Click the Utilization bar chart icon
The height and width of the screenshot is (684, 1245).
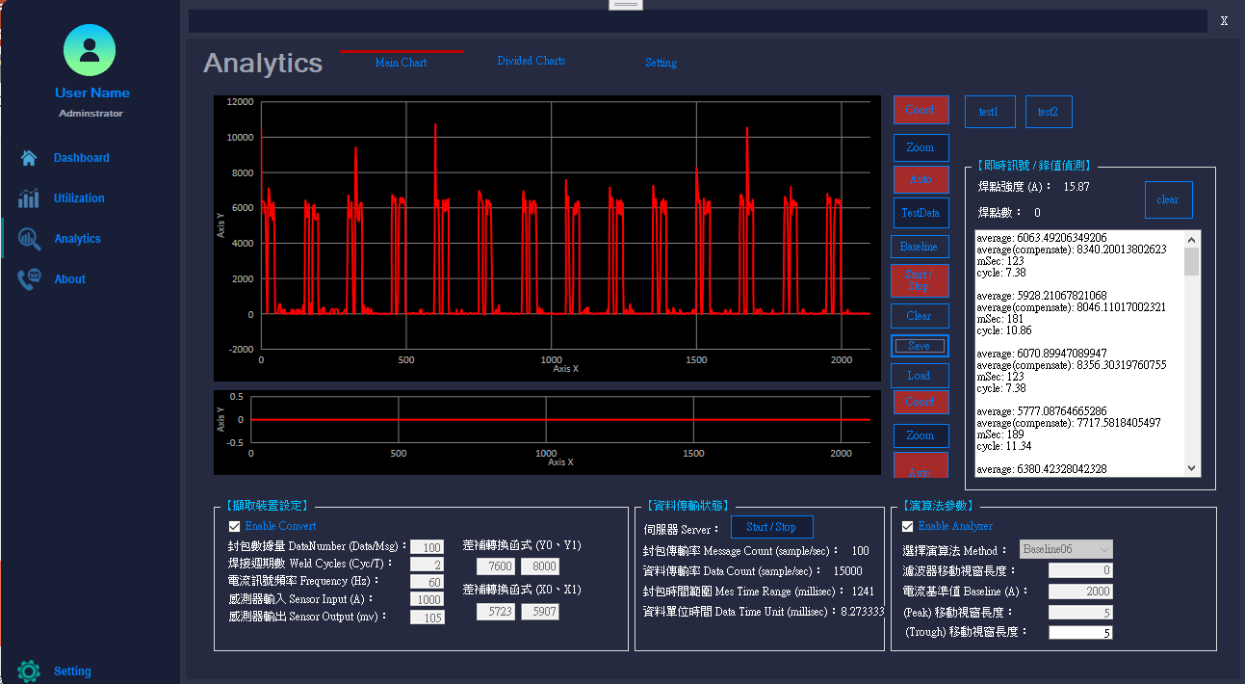click(29, 198)
